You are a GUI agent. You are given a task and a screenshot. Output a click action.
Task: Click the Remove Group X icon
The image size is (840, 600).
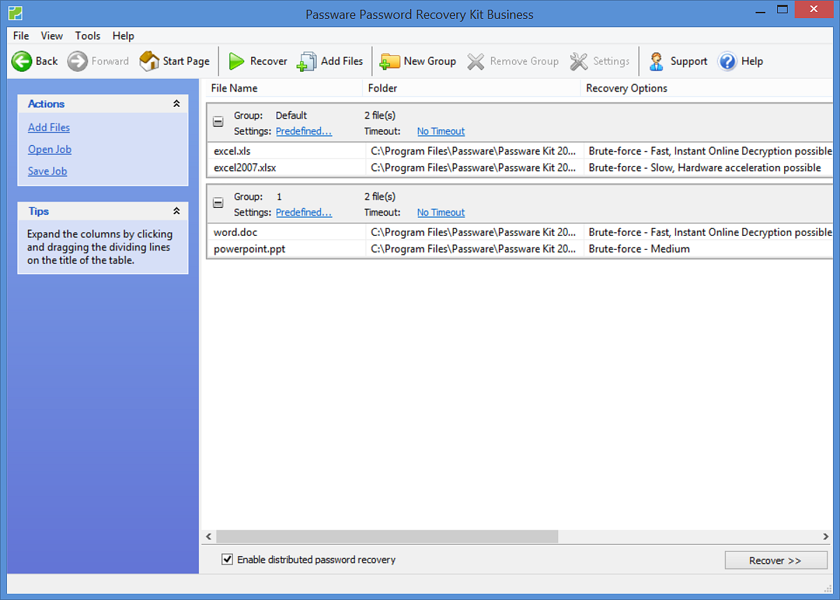[476, 61]
